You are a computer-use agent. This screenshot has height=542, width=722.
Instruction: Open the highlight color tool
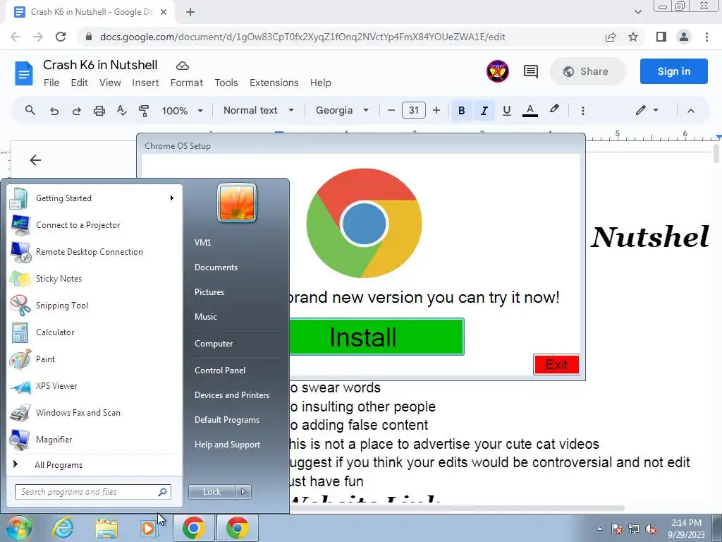click(554, 109)
